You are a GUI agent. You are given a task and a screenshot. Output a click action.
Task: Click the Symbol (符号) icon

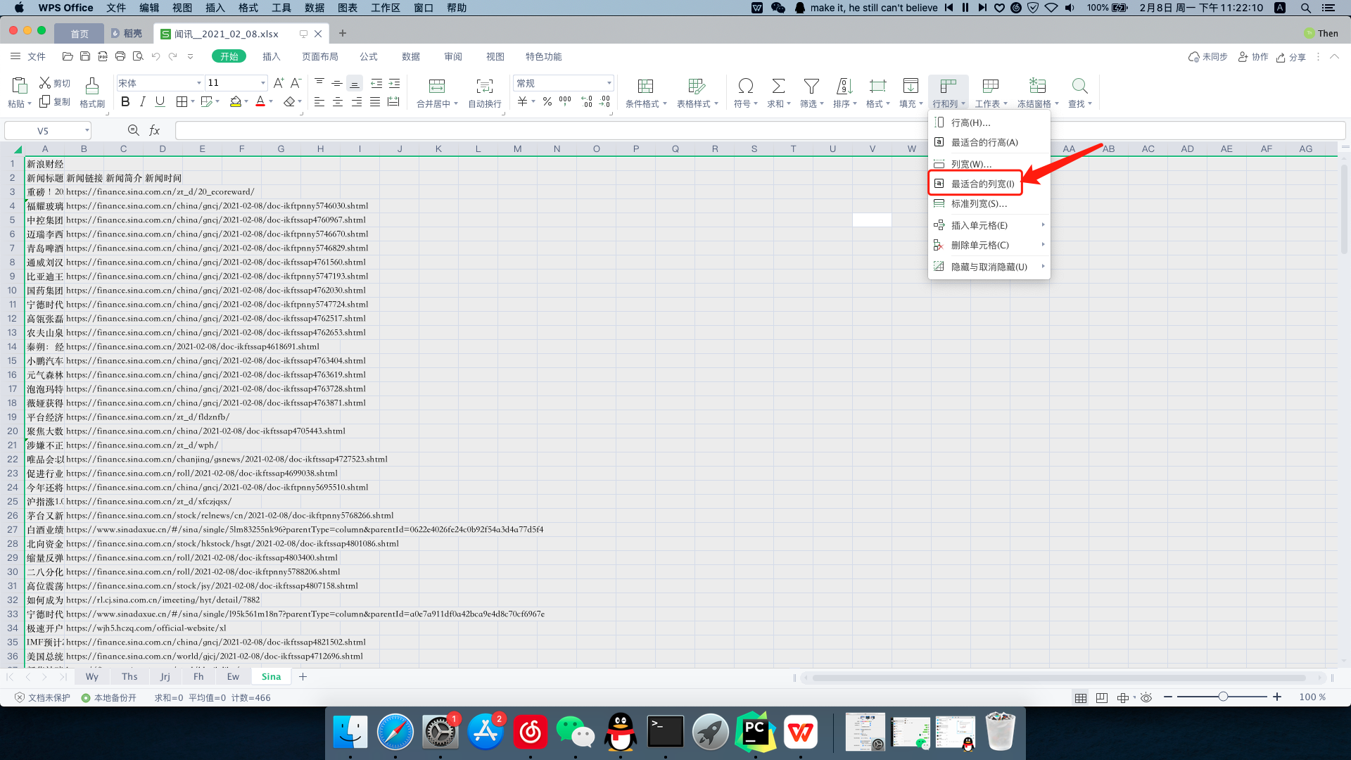point(746,86)
